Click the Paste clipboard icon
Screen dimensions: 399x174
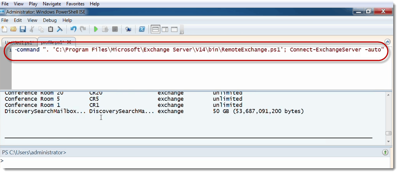[51, 30]
